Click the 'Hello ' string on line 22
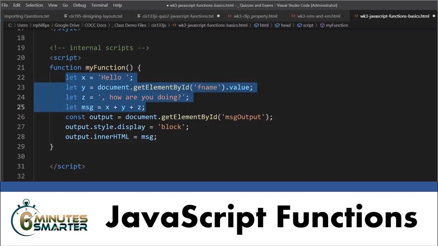 tap(113, 78)
